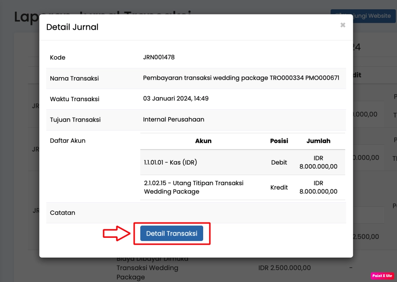Click the Jumlah column header
This screenshot has height=282, width=397.
click(318, 141)
